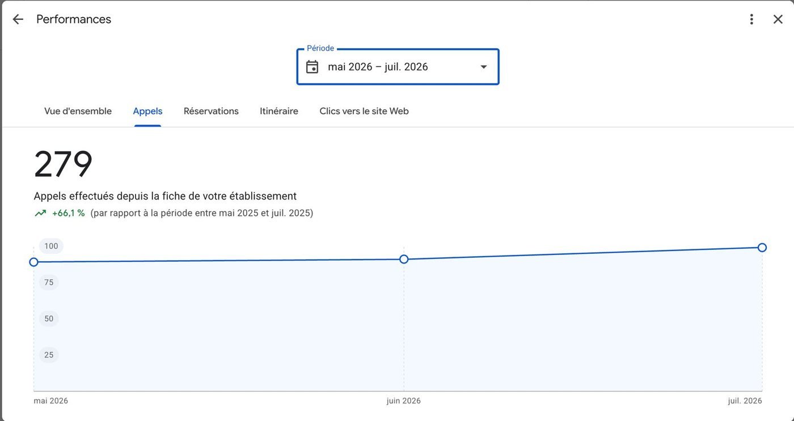
Task: Expand the Période dropdown arrow
Action: pyautogui.click(x=484, y=67)
